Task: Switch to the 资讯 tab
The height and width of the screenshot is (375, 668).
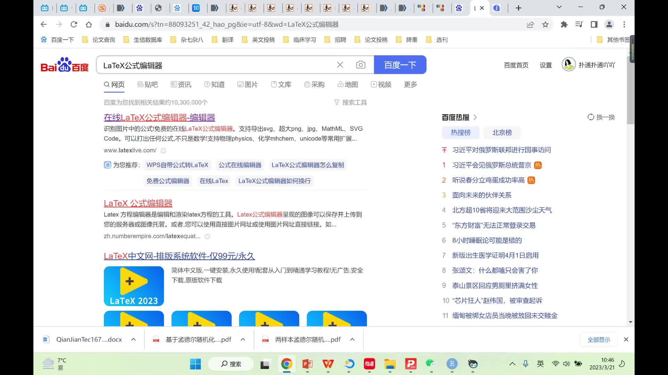Action: click(x=181, y=84)
